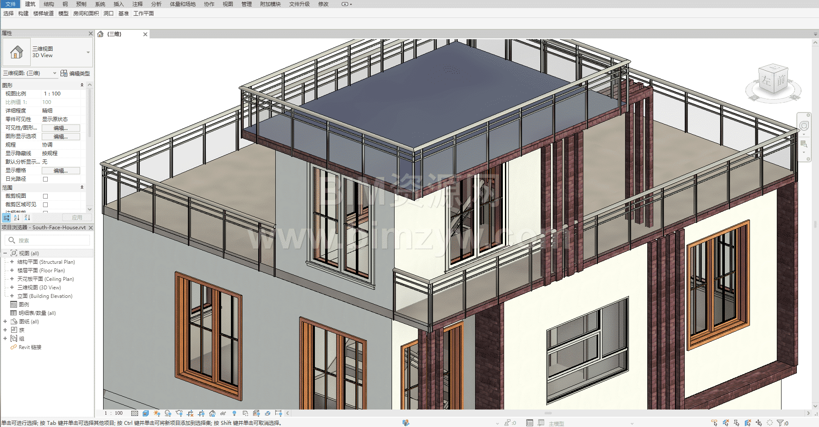Enable the 日光路径 checkbox
Viewport: 819px width, 427px height.
click(45, 179)
